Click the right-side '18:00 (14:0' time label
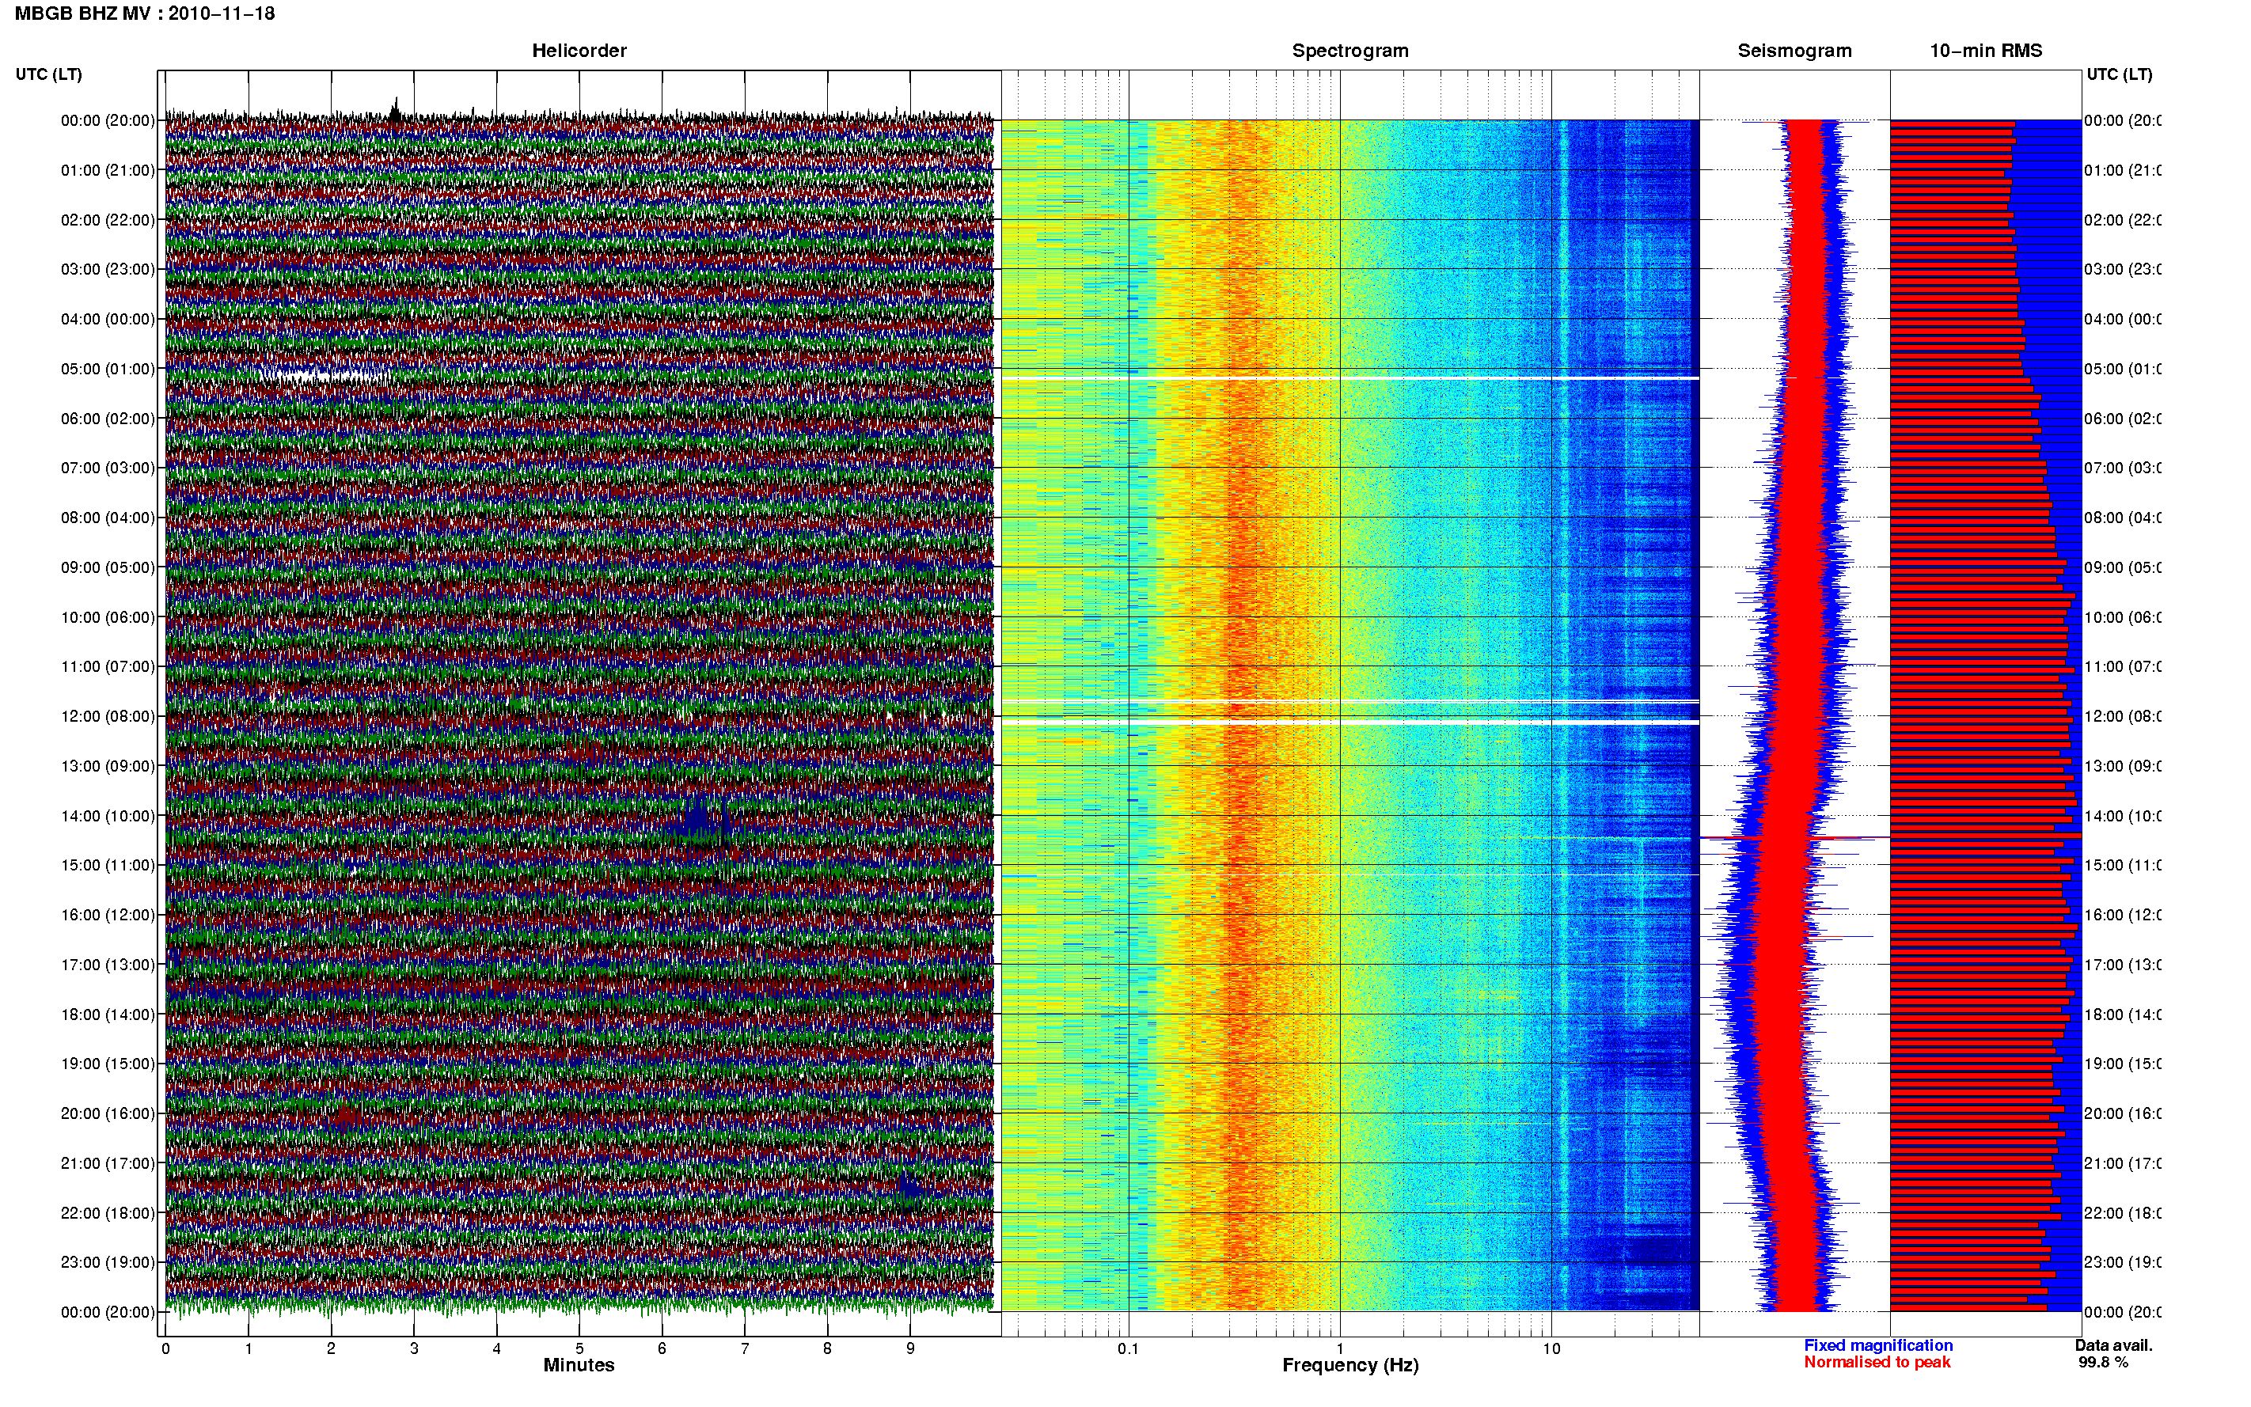This screenshot has width=2251, height=1407. pos(2123,1014)
